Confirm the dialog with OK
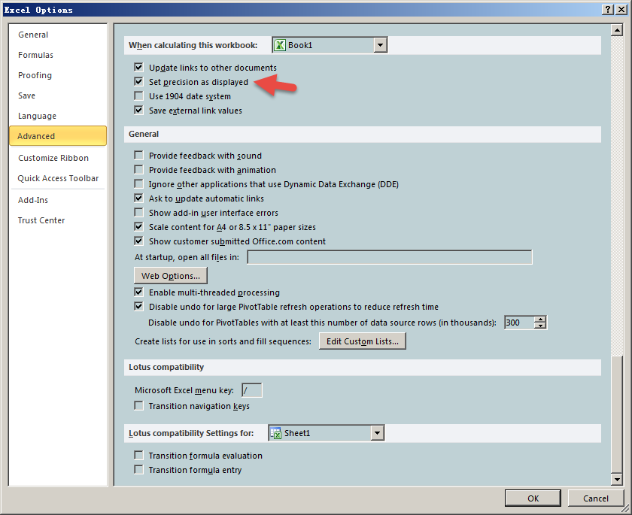The width and height of the screenshot is (632, 515). [x=533, y=498]
